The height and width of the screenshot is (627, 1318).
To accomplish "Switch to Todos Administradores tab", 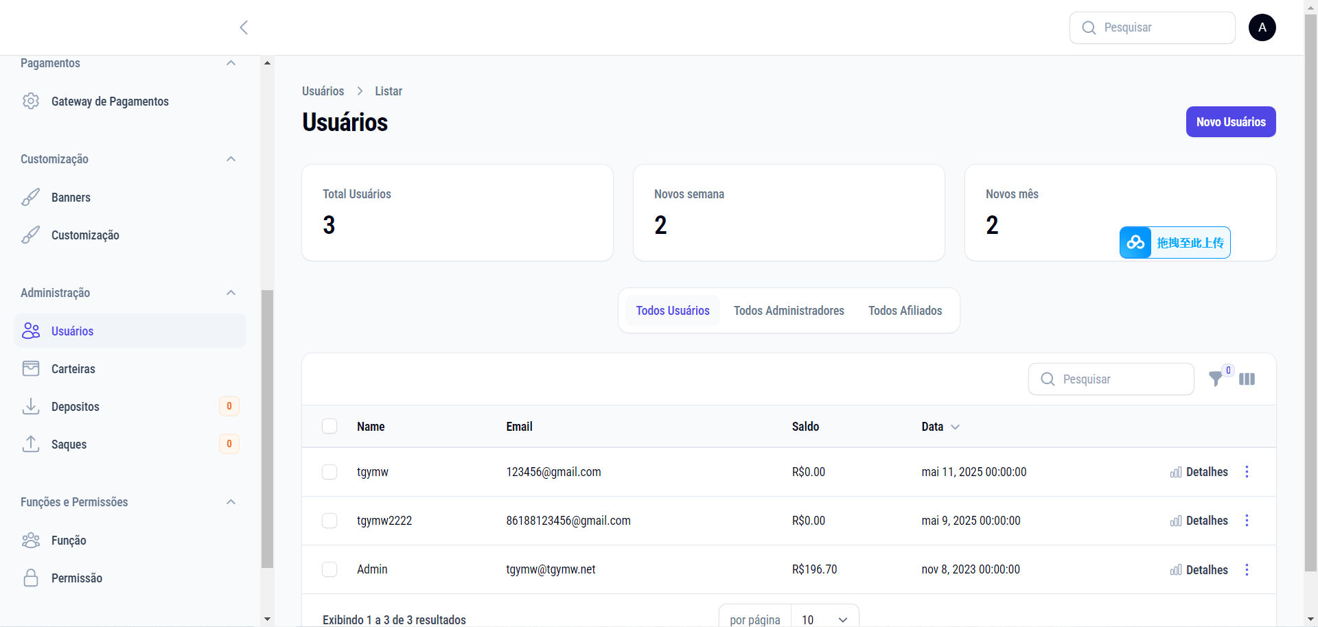I will (x=789, y=311).
